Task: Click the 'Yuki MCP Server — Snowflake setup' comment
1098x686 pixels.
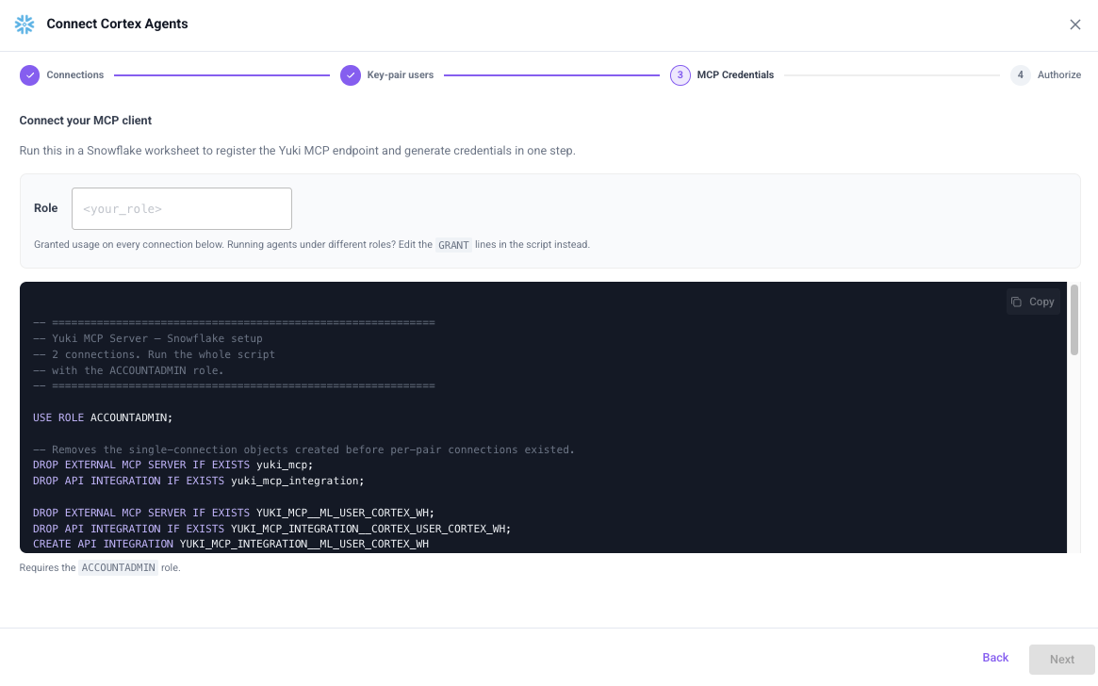Action: (148, 338)
